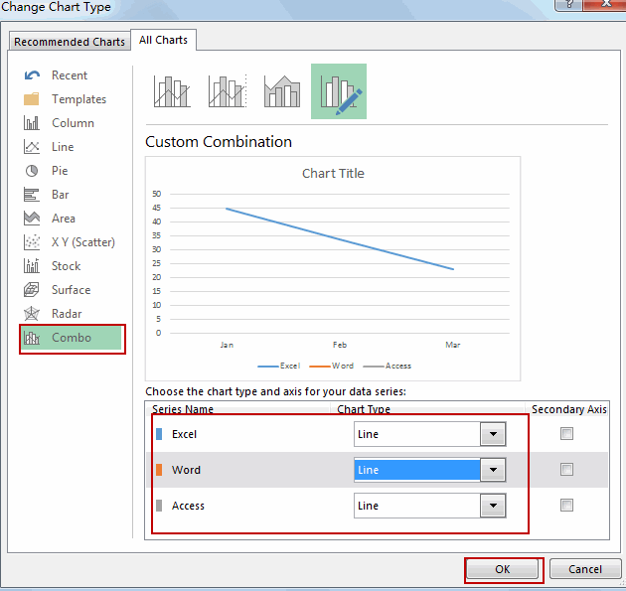Select the Access series name row
Image resolution: width=626 pixels, height=591 pixels.
click(x=188, y=506)
